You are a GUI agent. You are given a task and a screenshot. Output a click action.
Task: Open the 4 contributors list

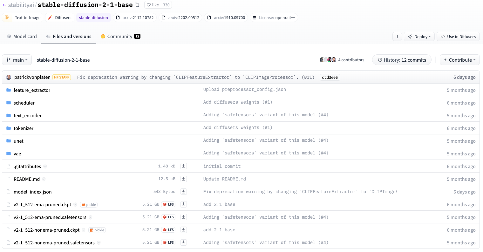pos(351,60)
